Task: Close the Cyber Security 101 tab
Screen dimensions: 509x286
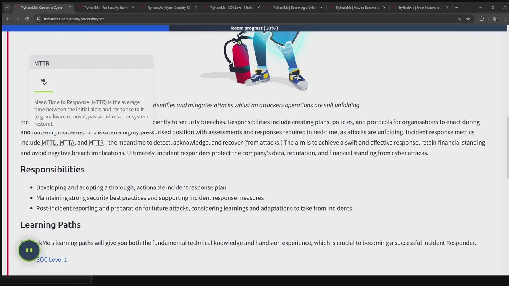Action: click(x=196, y=8)
